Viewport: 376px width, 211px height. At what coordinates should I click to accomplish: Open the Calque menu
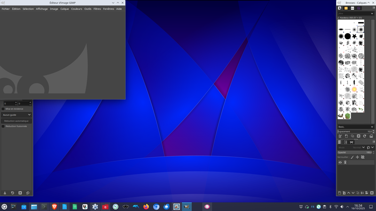pos(64,9)
